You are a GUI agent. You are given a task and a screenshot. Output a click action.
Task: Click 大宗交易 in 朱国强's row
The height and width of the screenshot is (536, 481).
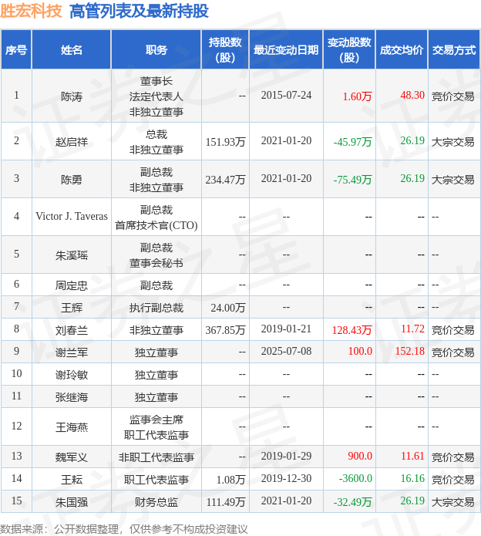(453, 502)
